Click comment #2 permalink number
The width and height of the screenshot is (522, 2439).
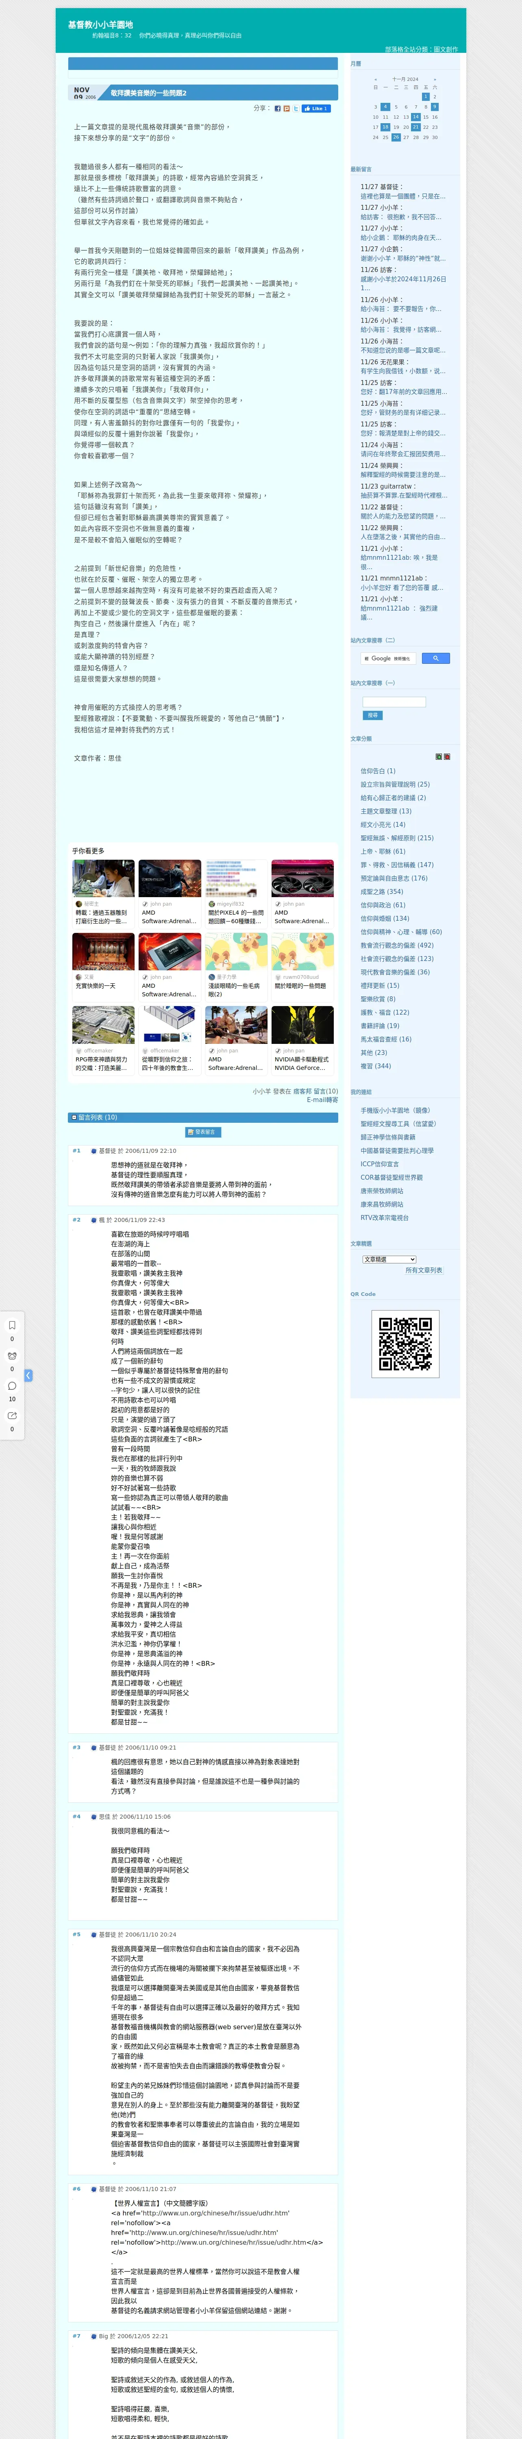77,1219
